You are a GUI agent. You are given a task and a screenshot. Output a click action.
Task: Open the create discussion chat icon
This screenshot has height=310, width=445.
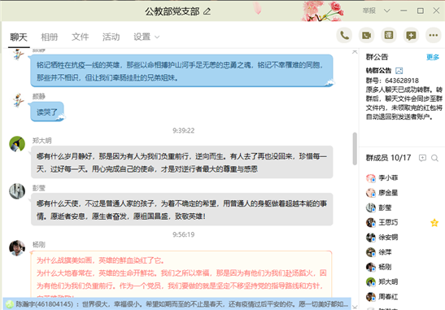[x=411, y=36]
